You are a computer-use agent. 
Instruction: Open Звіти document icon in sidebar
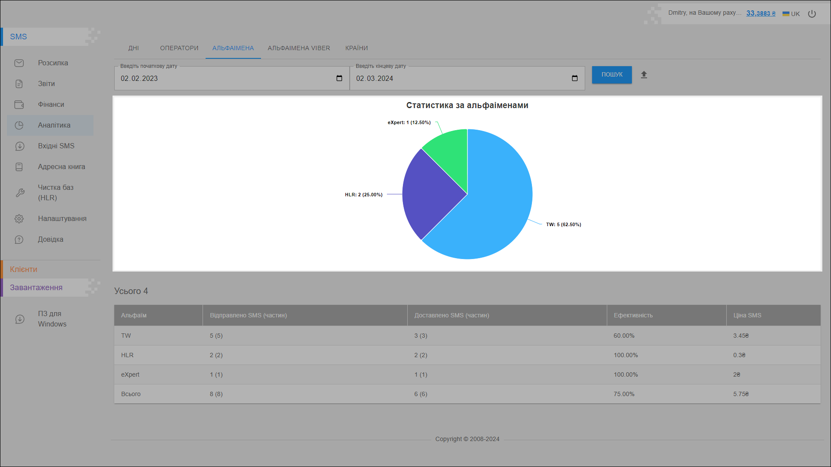tap(19, 84)
